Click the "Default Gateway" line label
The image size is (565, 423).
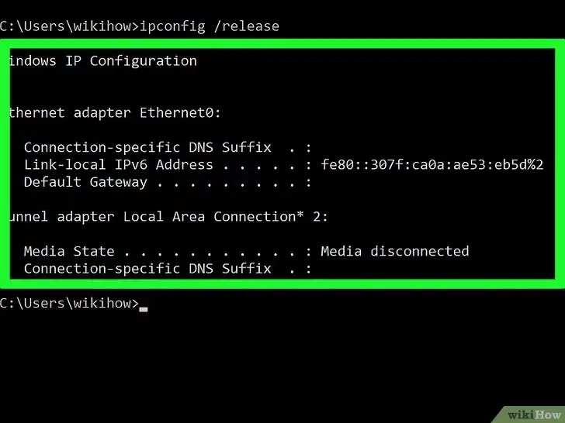(x=85, y=182)
